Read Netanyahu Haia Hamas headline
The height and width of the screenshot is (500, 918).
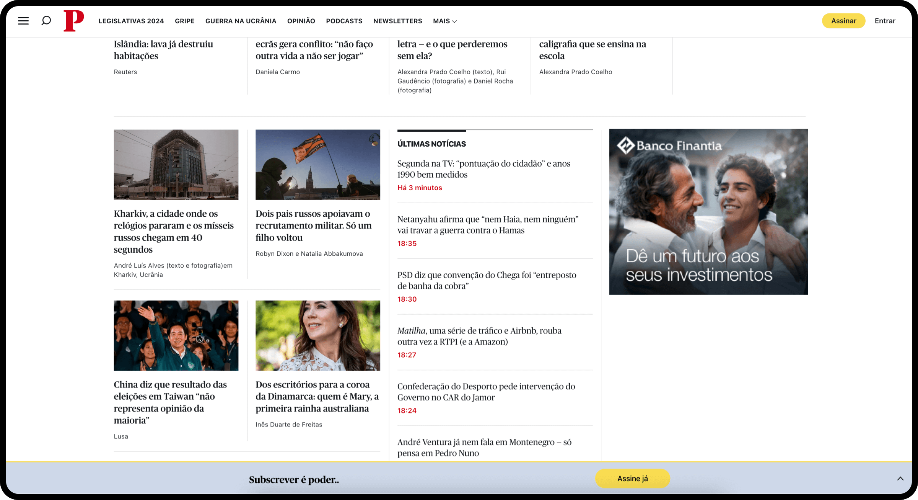coord(487,225)
